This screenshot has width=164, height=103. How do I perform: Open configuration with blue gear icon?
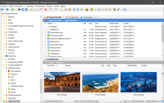[x=125, y=10]
